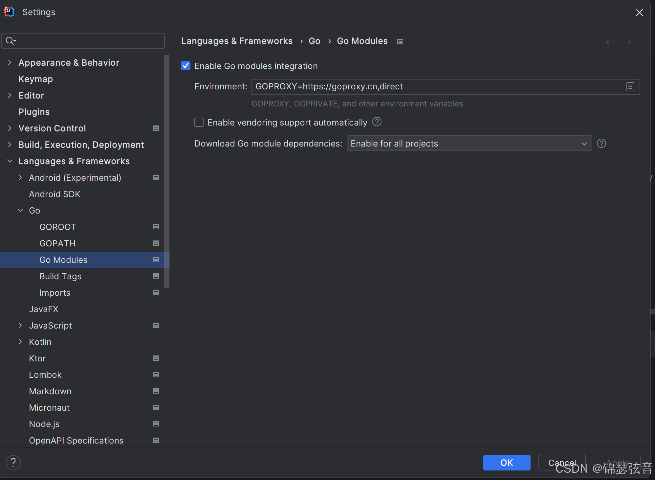Image resolution: width=655 pixels, height=480 pixels.
Task: Click the search magnifier icon in settings
Action: [11, 41]
